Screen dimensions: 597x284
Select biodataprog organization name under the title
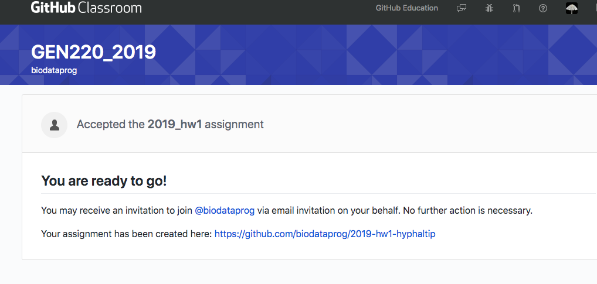[54, 70]
